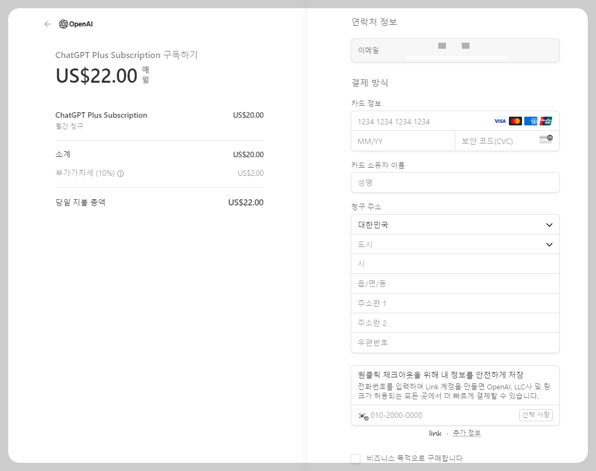The image size is (596, 471).
Task: Click the Link logo
Action: 435,433
